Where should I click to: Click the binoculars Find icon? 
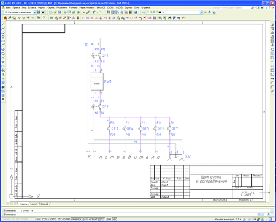[170, 18]
